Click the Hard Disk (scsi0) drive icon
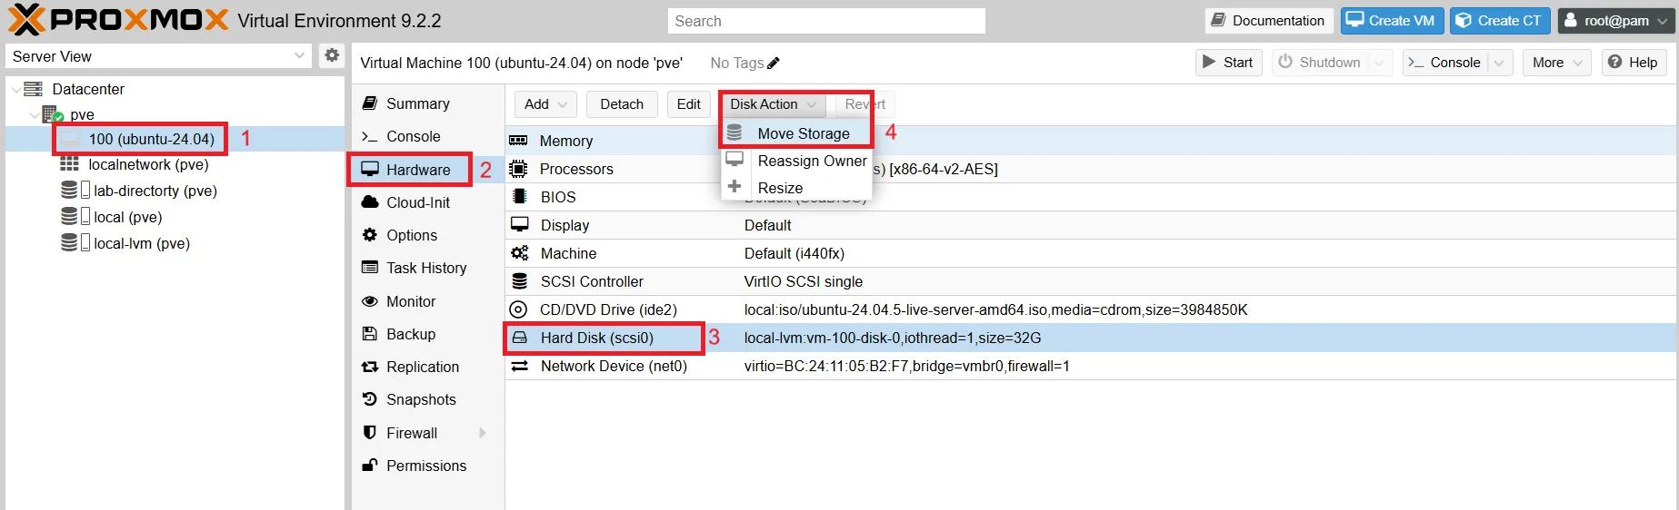 coord(519,338)
